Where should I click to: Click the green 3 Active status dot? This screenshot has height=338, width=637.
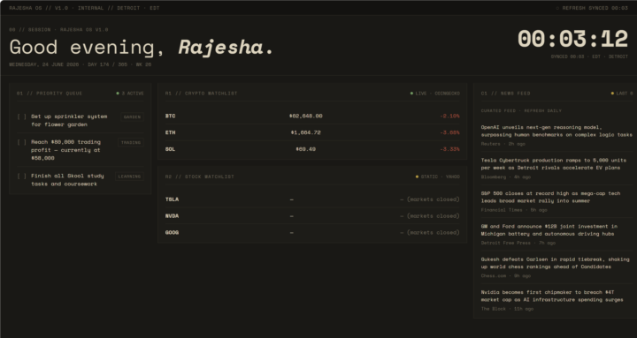pos(118,94)
